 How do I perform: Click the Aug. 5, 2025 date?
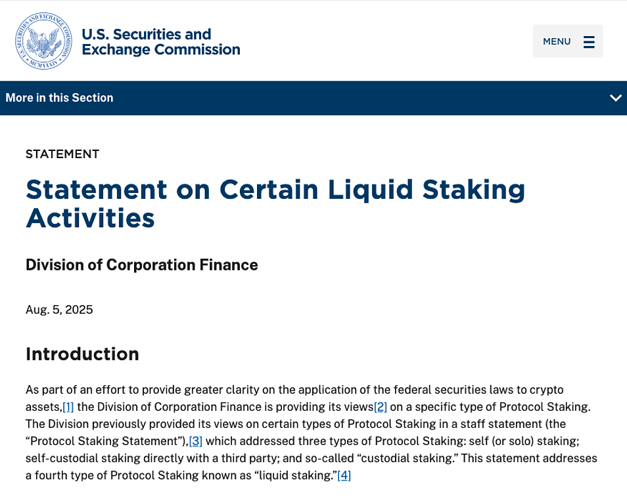pos(59,310)
